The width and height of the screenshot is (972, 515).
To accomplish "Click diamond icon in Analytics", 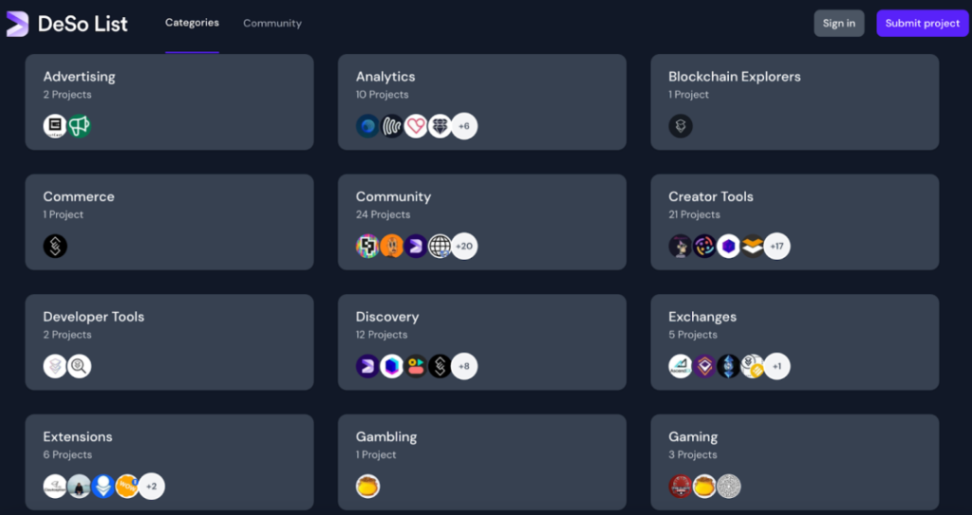I will pyautogui.click(x=440, y=126).
